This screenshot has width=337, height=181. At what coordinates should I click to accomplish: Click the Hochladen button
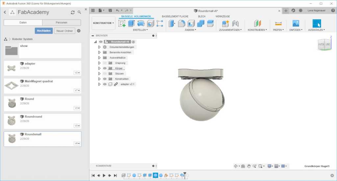click(x=44, y=31)
